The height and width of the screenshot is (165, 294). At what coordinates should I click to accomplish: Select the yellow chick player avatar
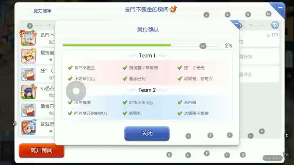28,56
